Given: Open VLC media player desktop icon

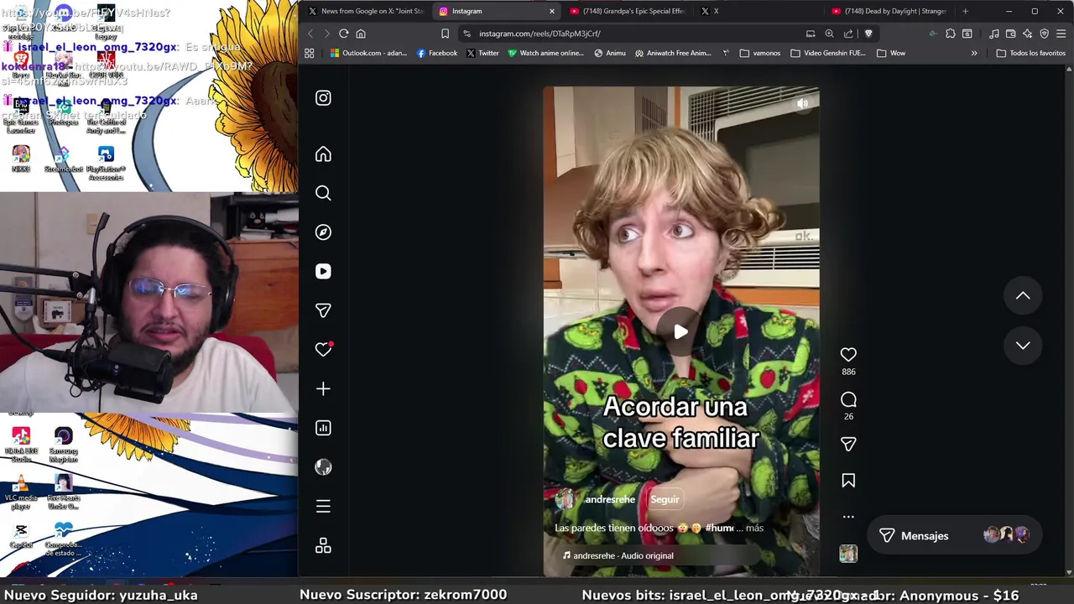Looking at the screenshot, I should (21, 492).
